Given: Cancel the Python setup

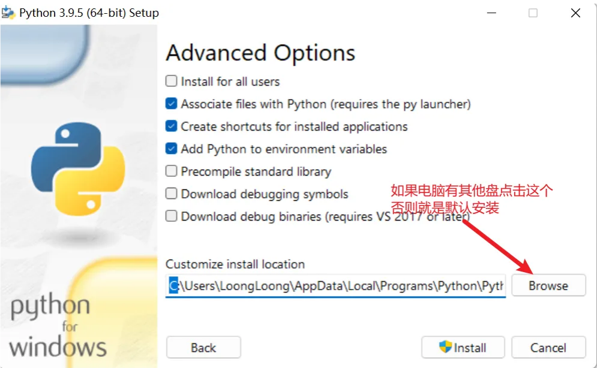Looking at the screenshot, I should tap(548, 347).
